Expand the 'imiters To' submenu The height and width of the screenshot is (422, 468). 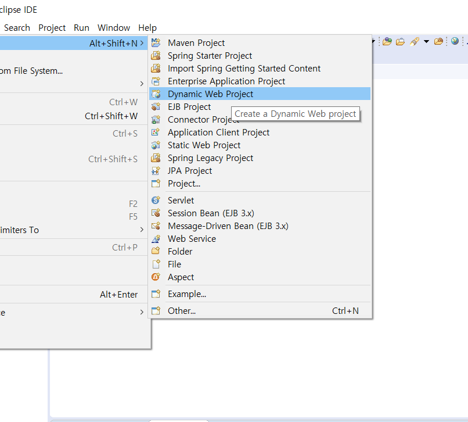click(73, 230)
